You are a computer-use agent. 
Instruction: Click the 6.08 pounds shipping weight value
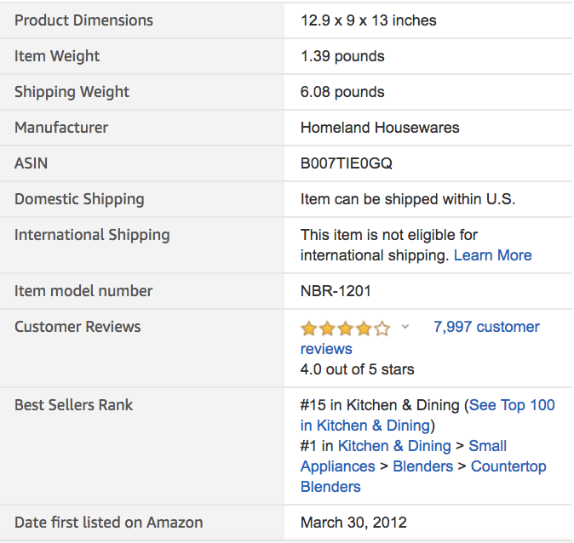[x=342, y=92]
